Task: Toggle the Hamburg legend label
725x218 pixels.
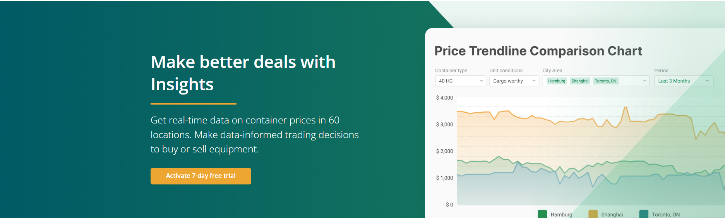Action: [561, 215]
